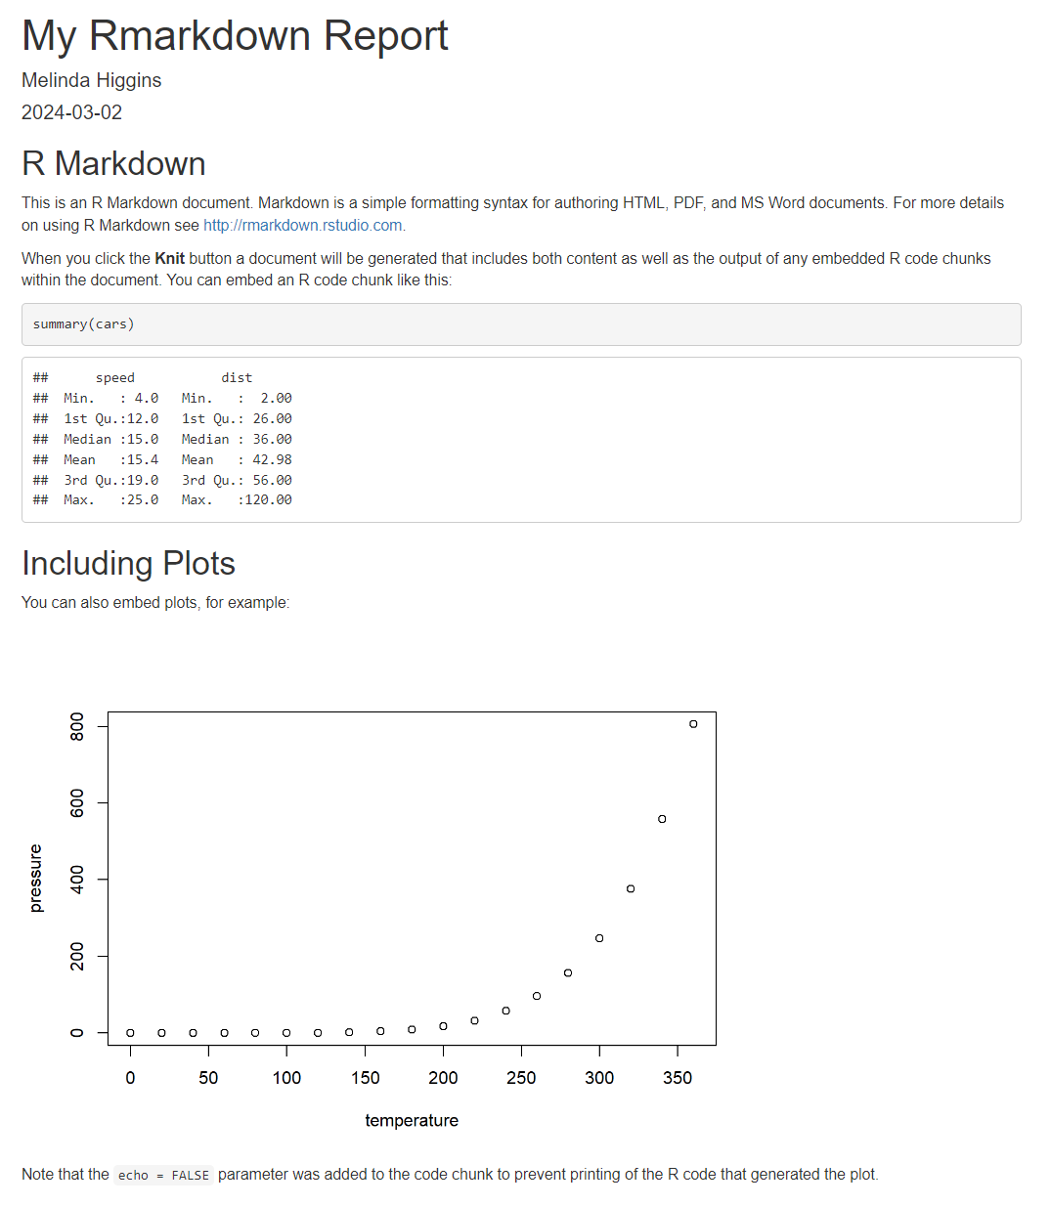Click the dist Max. value 120.00
The height and width of the screenshot is (1206, 1051).
268,500
